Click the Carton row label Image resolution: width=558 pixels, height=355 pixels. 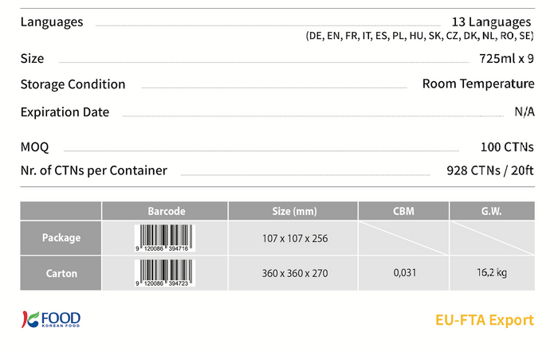coord(61,273)
